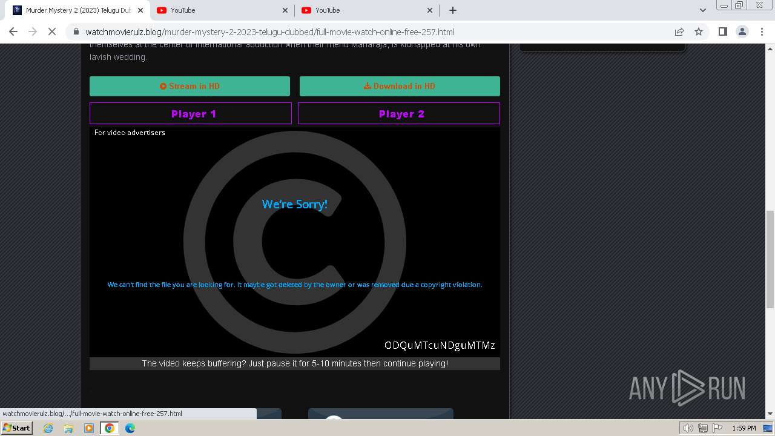The height and width of the screenshot is (436, 775).
Task: Share this page icon
Action: pos(679,31)
